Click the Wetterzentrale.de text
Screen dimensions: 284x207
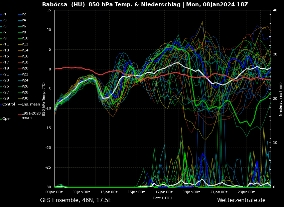pos(241,200)
